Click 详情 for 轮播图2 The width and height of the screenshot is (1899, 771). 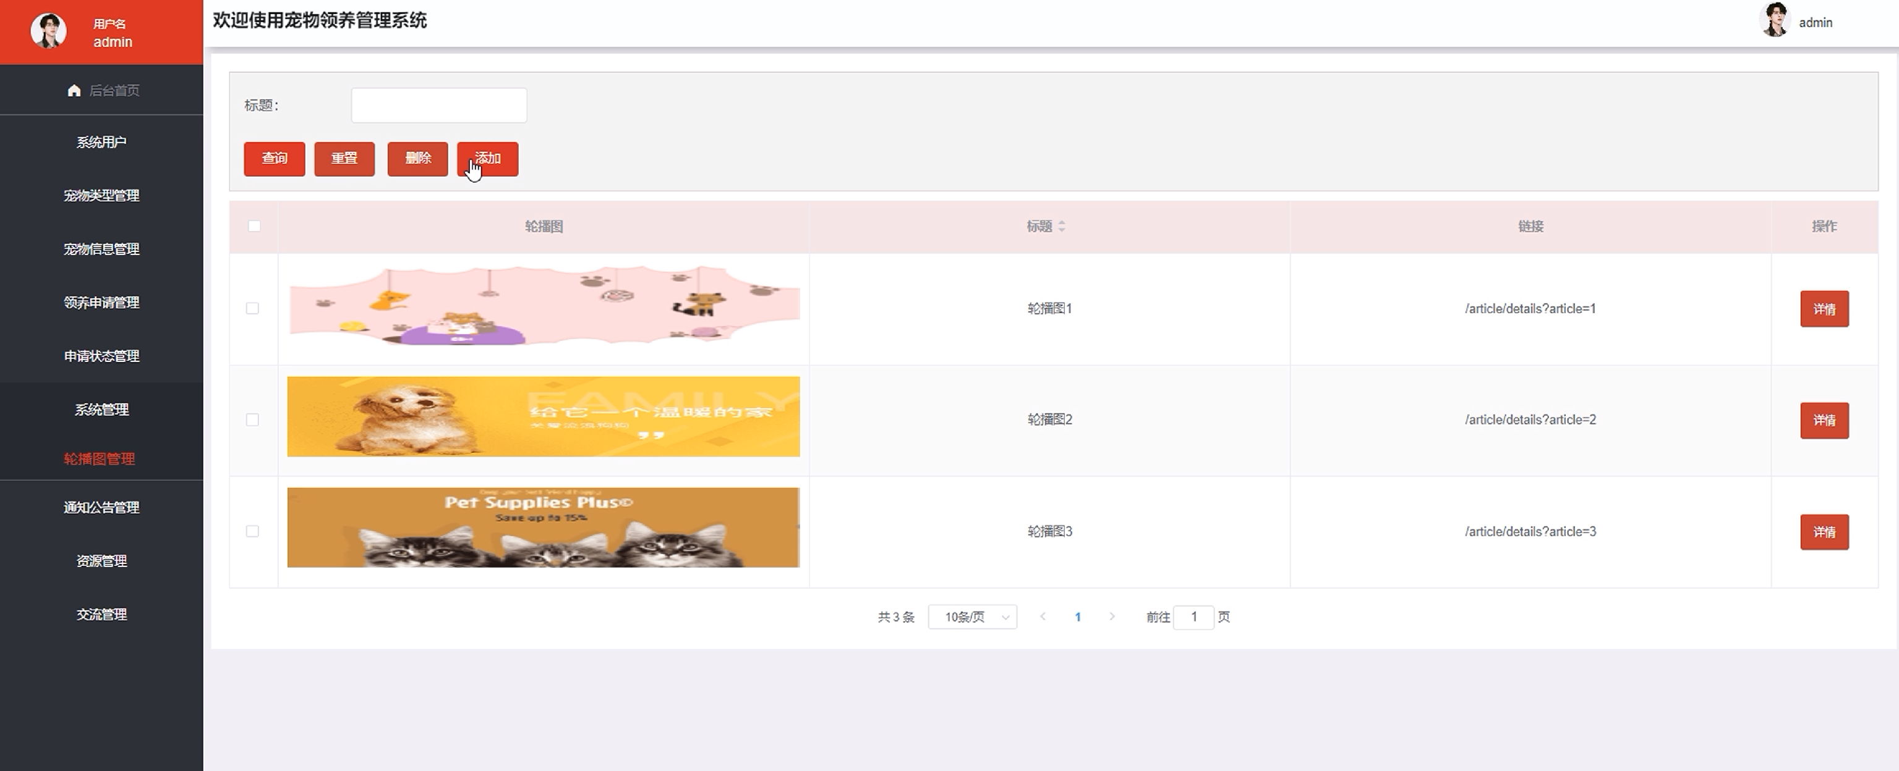point(1824,421)
